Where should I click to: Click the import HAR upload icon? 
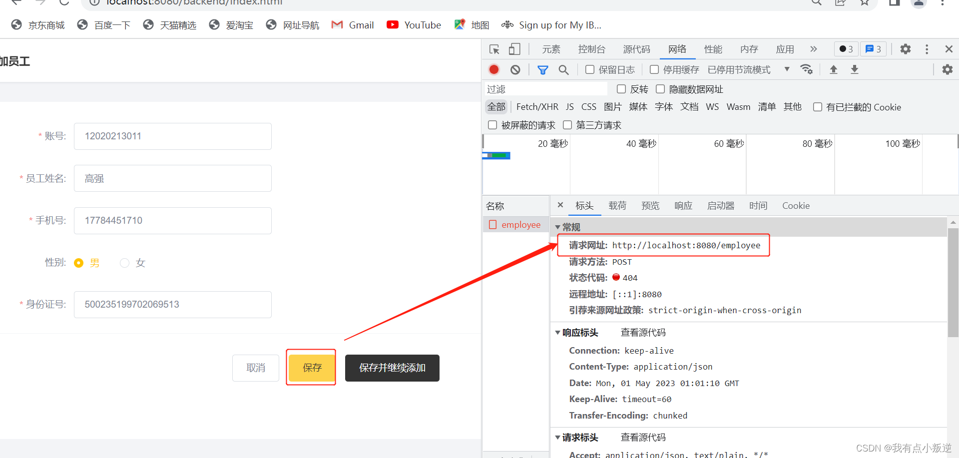[x=833, y=69]
